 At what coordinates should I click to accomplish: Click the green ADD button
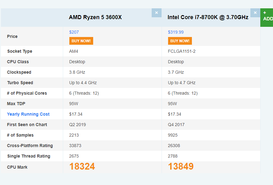click(267, 17)
